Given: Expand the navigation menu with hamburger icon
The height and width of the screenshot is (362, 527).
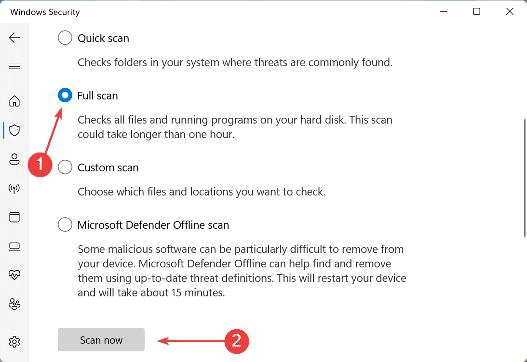Looking at the screenshot, I should tap(14, 66).
